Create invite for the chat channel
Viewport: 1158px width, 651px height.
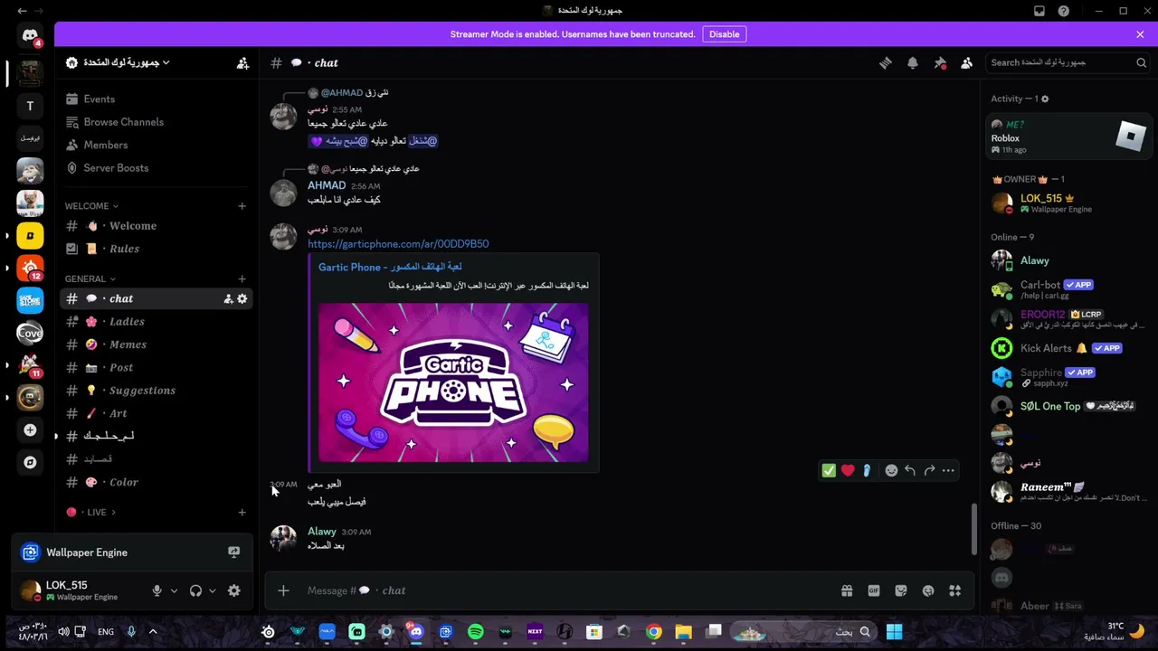[x=228, y=298]
